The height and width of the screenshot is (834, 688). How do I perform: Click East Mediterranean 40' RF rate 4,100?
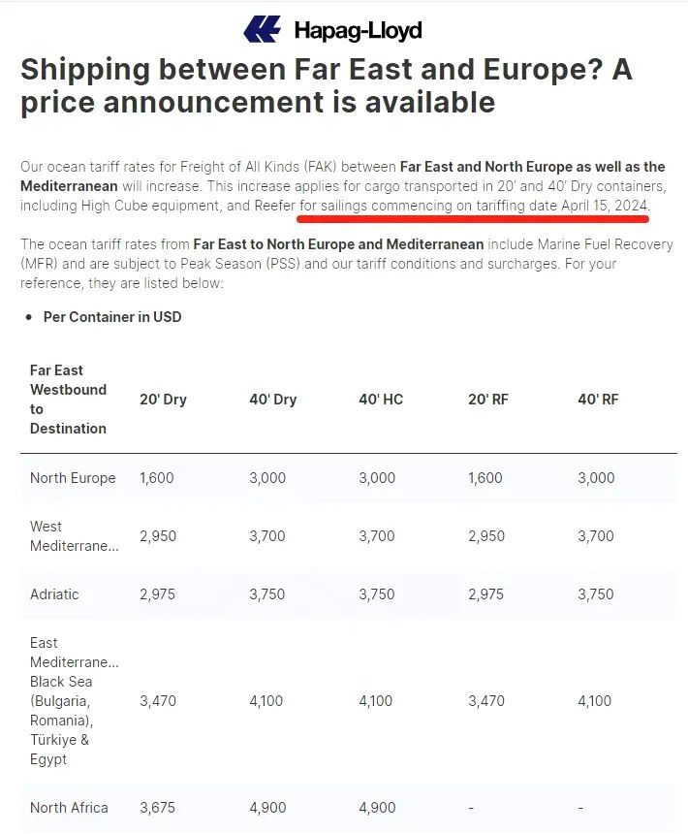[595, 701]
